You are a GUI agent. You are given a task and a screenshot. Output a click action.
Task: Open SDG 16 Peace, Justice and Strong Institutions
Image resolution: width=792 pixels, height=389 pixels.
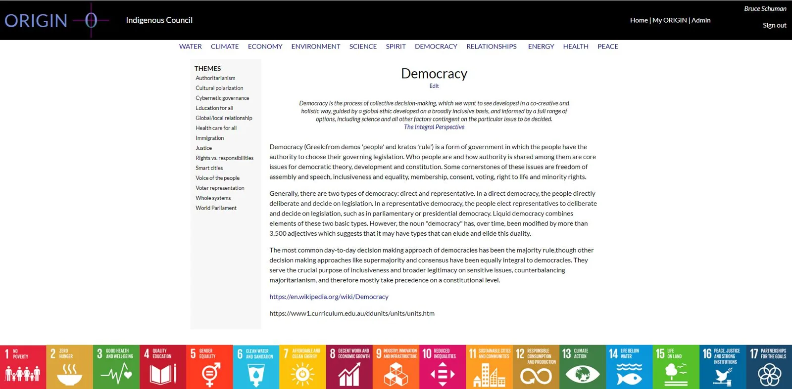tap(722, 367)
